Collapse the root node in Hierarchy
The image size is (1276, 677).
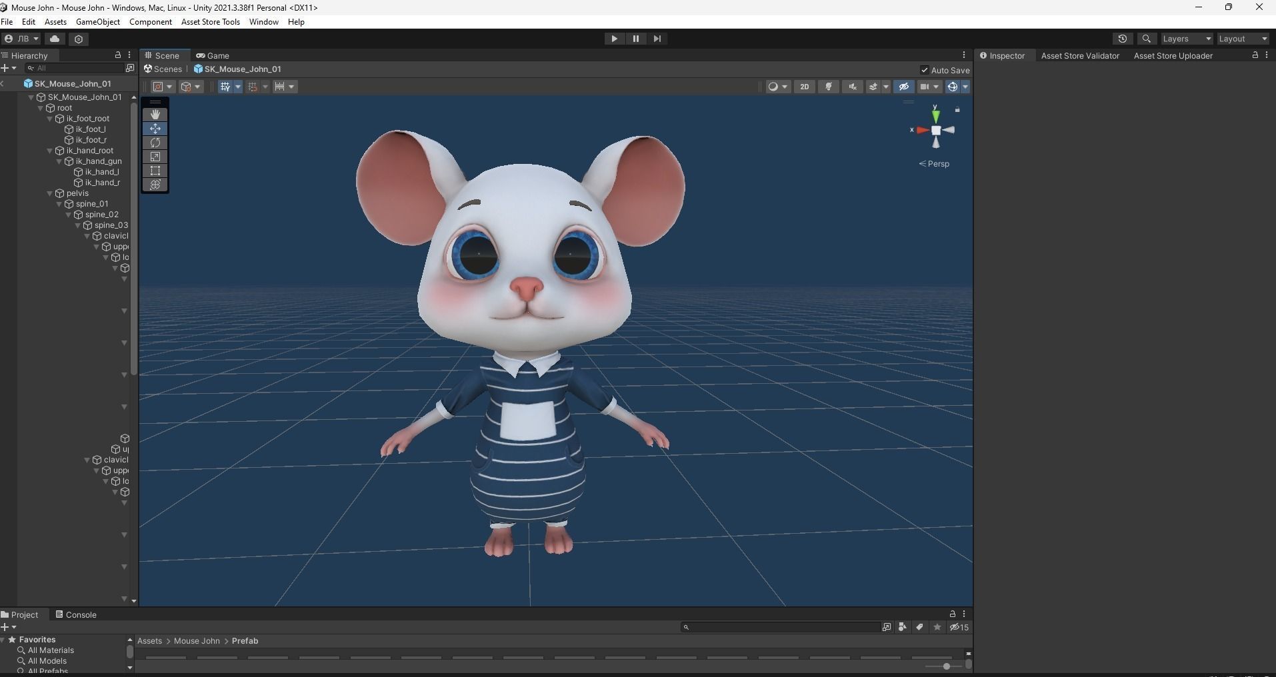[41, 108]
